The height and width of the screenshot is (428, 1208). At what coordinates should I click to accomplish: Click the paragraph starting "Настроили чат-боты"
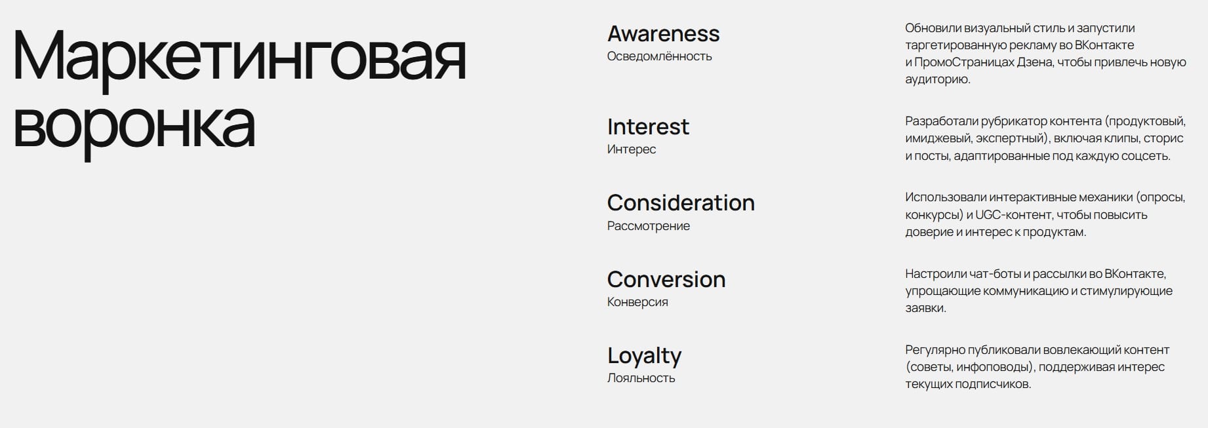(x=1038, y=290)
